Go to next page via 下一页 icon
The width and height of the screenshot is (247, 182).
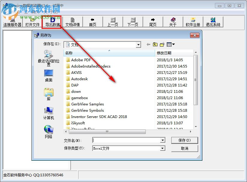(x=133, y=22)
